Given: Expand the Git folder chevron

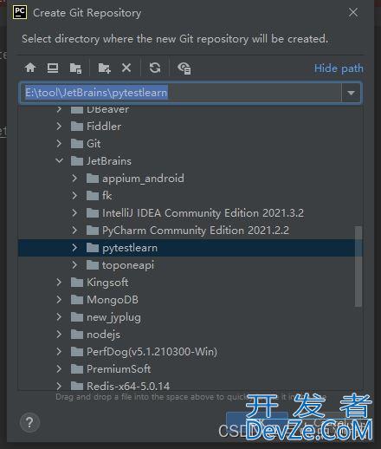Looking at the screenshot, I should (59, 144).
